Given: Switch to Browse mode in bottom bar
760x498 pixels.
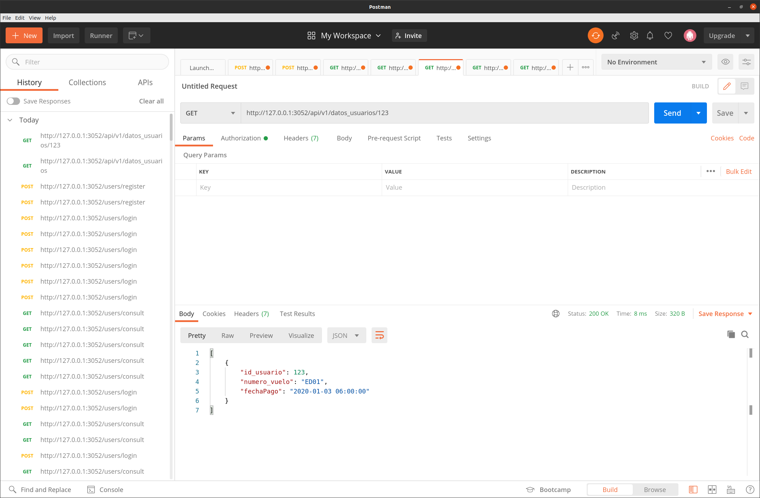Looking at the screenshot, I should [655, 490].
